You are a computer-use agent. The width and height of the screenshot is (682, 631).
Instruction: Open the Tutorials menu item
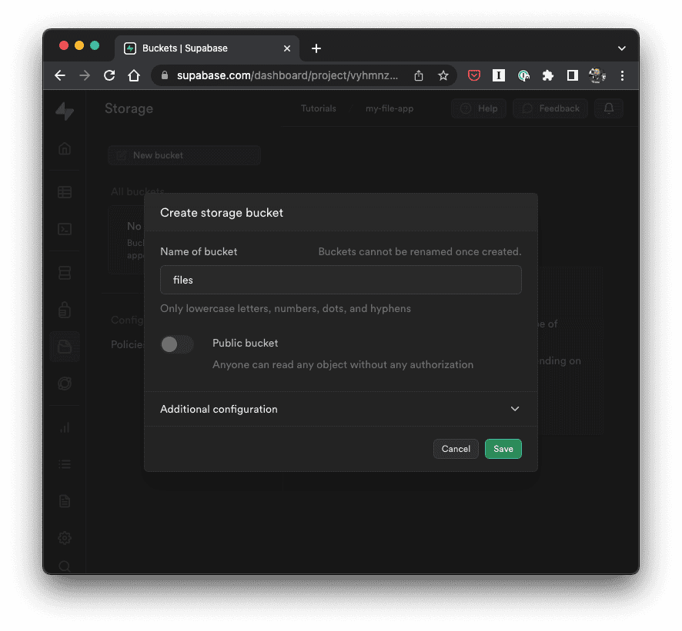(x=318, y=108)
